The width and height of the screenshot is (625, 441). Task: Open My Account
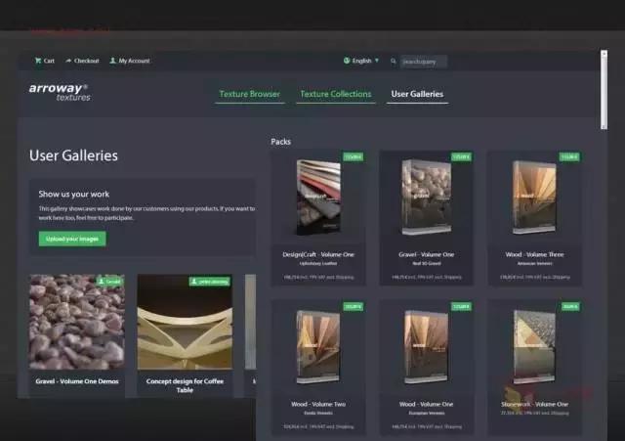pyautogui.click(x=130, y=61)
